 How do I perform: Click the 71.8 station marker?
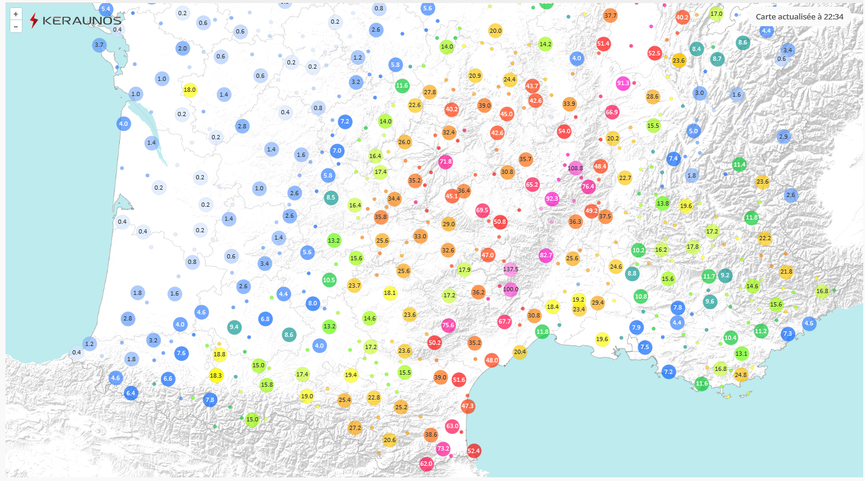click(446, 161)
